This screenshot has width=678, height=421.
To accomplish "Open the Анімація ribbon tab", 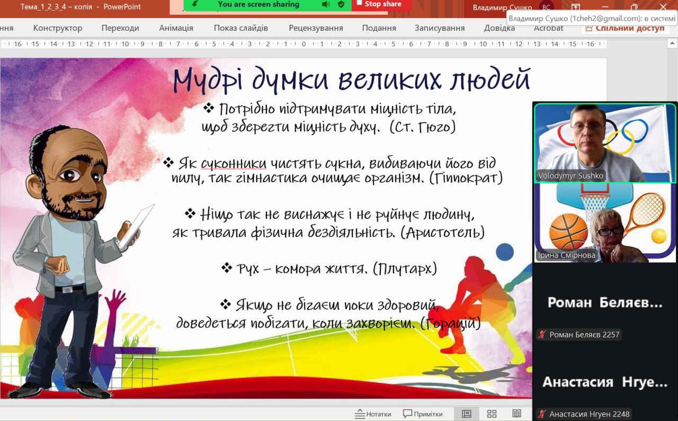I will [176, 28].
